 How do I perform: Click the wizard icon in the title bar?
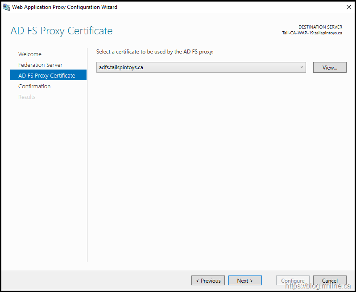click(x=7, y=7)
